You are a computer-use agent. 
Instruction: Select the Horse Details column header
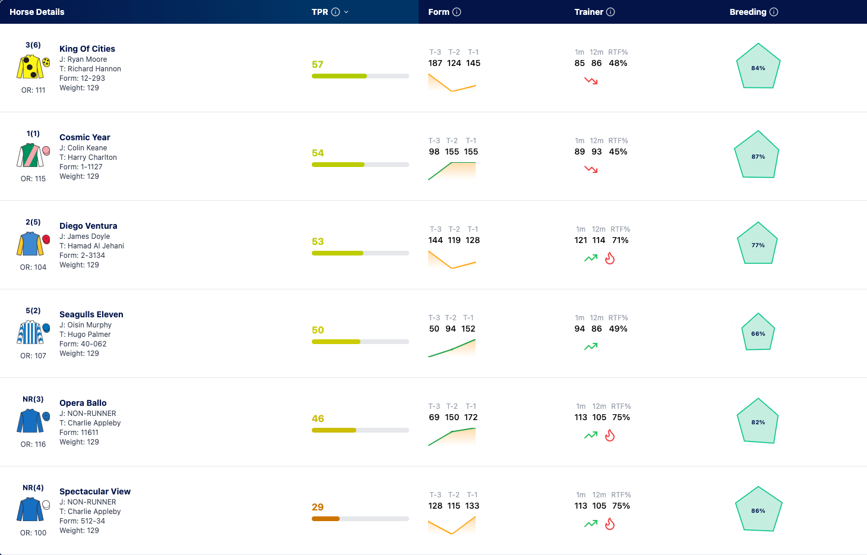click(x=37, y=12)
